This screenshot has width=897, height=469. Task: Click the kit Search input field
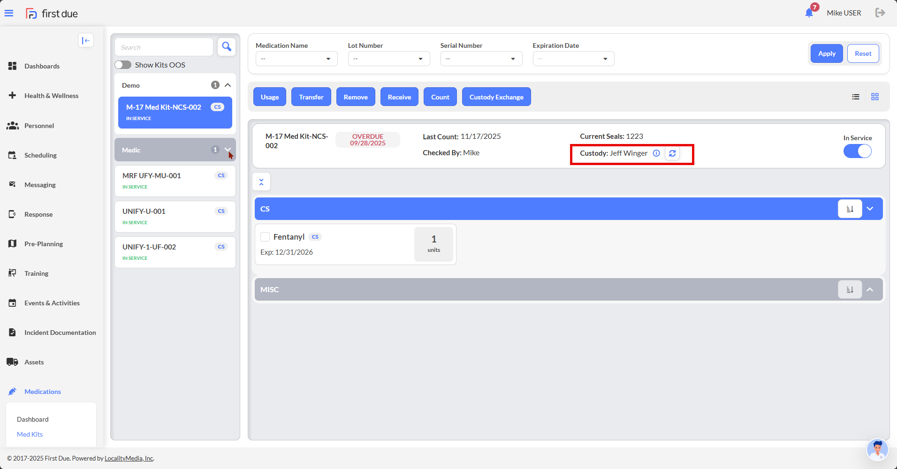164,47
